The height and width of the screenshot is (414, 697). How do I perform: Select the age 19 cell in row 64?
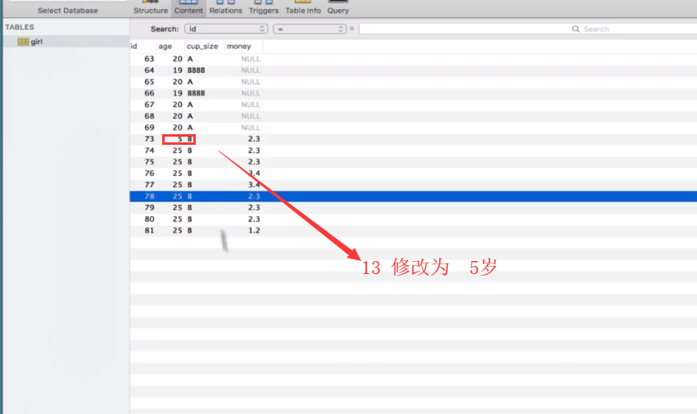coord(178,70)
